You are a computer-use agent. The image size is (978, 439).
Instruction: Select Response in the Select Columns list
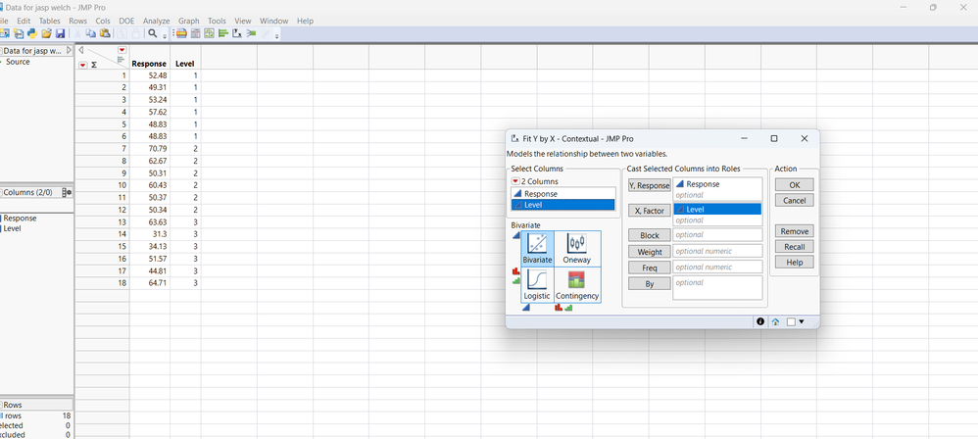(562, 194)
